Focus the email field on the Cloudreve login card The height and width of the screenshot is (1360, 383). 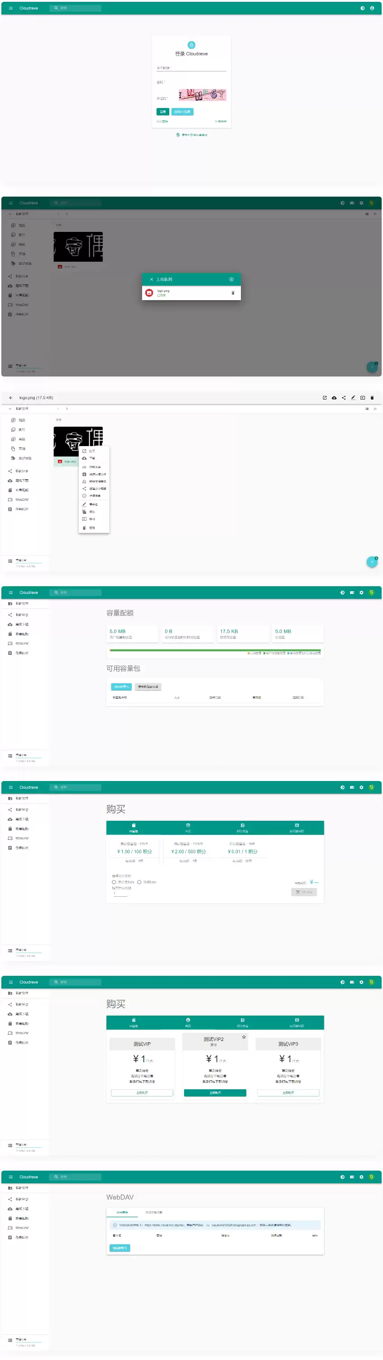(191, 68)
